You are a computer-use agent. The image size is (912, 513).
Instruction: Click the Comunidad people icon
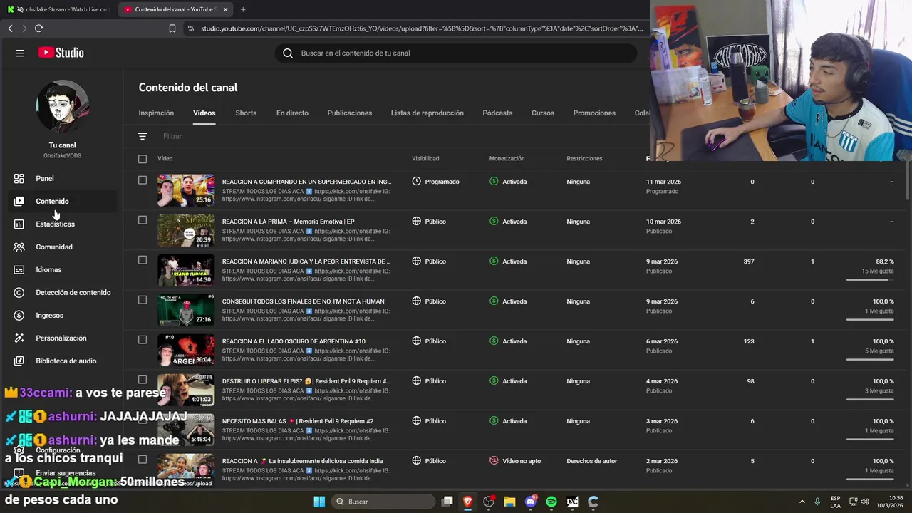[x=19, y=247]
